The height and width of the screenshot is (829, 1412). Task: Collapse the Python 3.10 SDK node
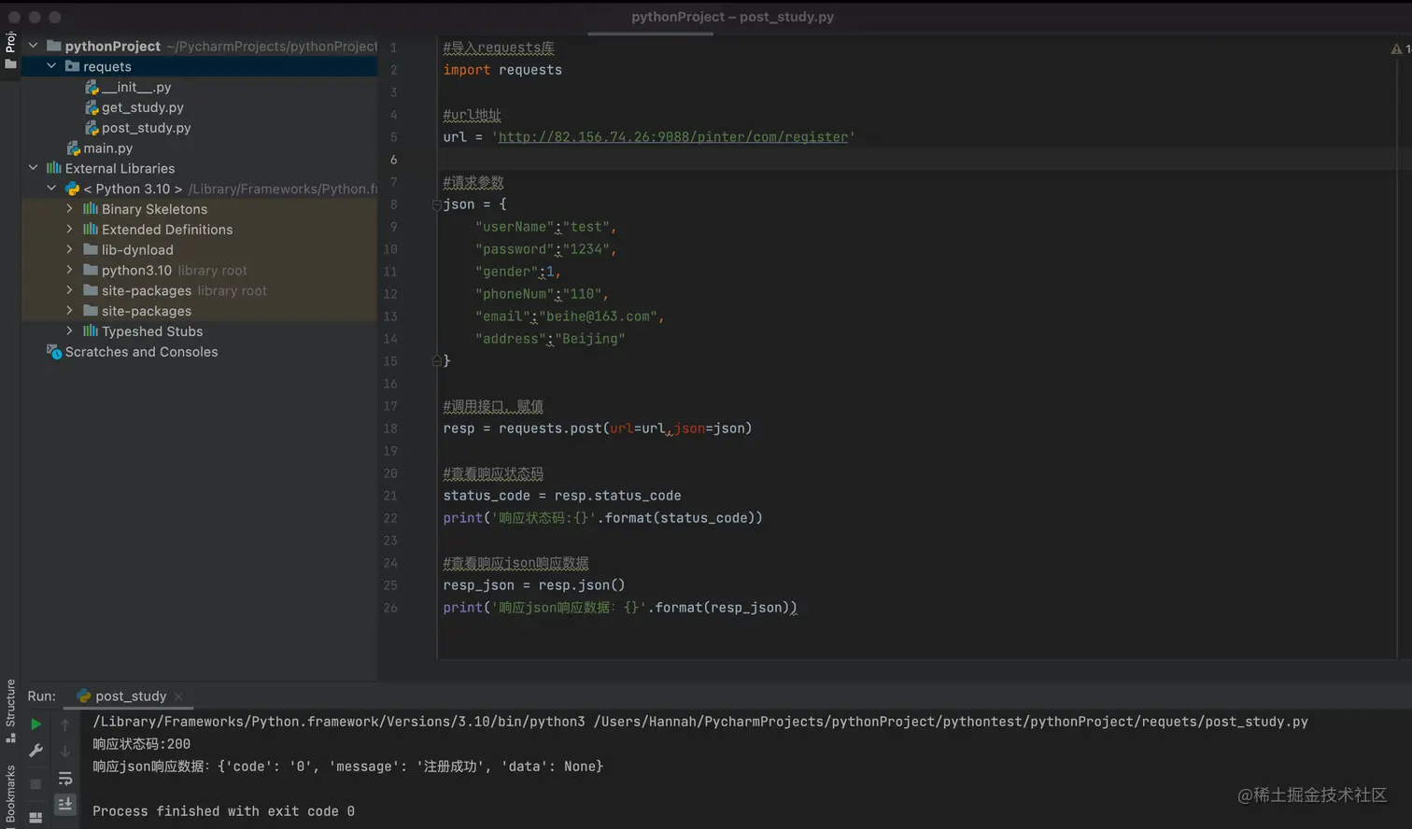51,189
